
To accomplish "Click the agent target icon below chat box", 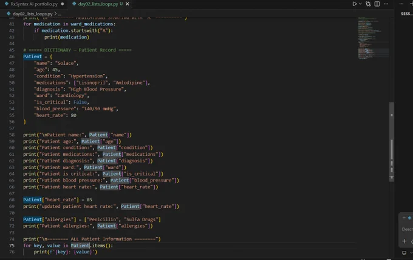I will pyautogui.click(x=404, y=253).
